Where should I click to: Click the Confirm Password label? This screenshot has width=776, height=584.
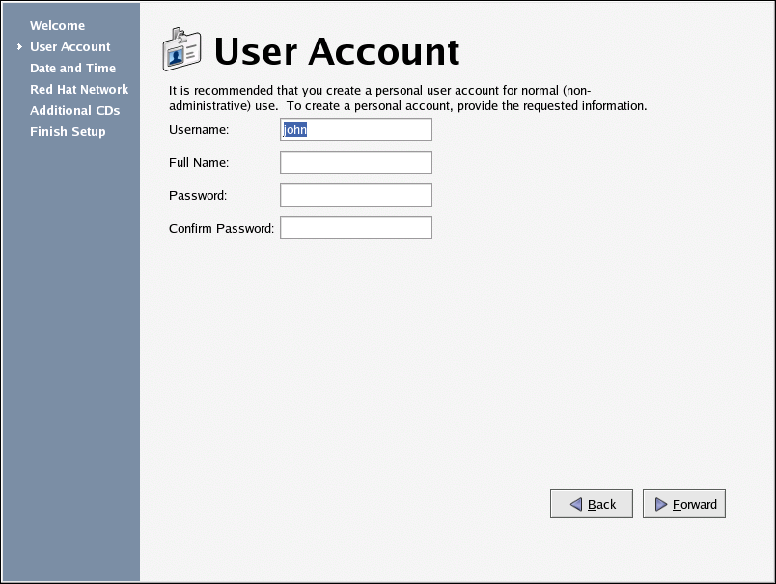coord(221,229)
